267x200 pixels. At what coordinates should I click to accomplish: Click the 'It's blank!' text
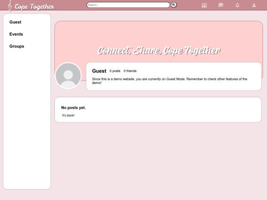[68, 115]
